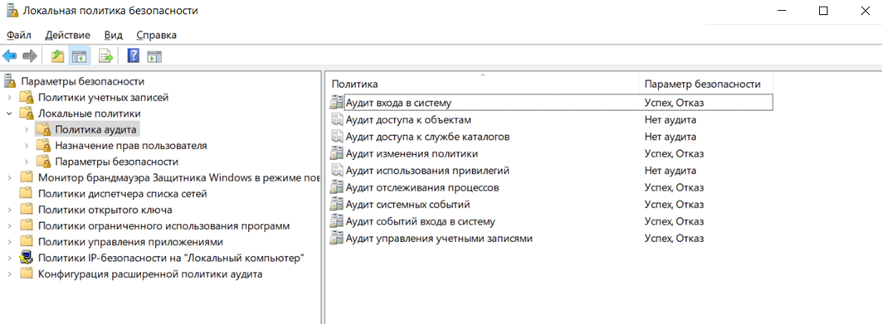Select Политики ограниченного использования программ label
The height and width of the screenshot is (324, 882).
click(x=163, y=226)
